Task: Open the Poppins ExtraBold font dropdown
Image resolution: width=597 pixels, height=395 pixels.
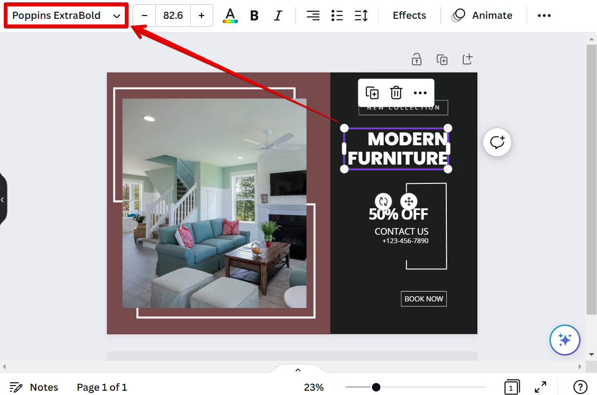Action: coord(66,16)
